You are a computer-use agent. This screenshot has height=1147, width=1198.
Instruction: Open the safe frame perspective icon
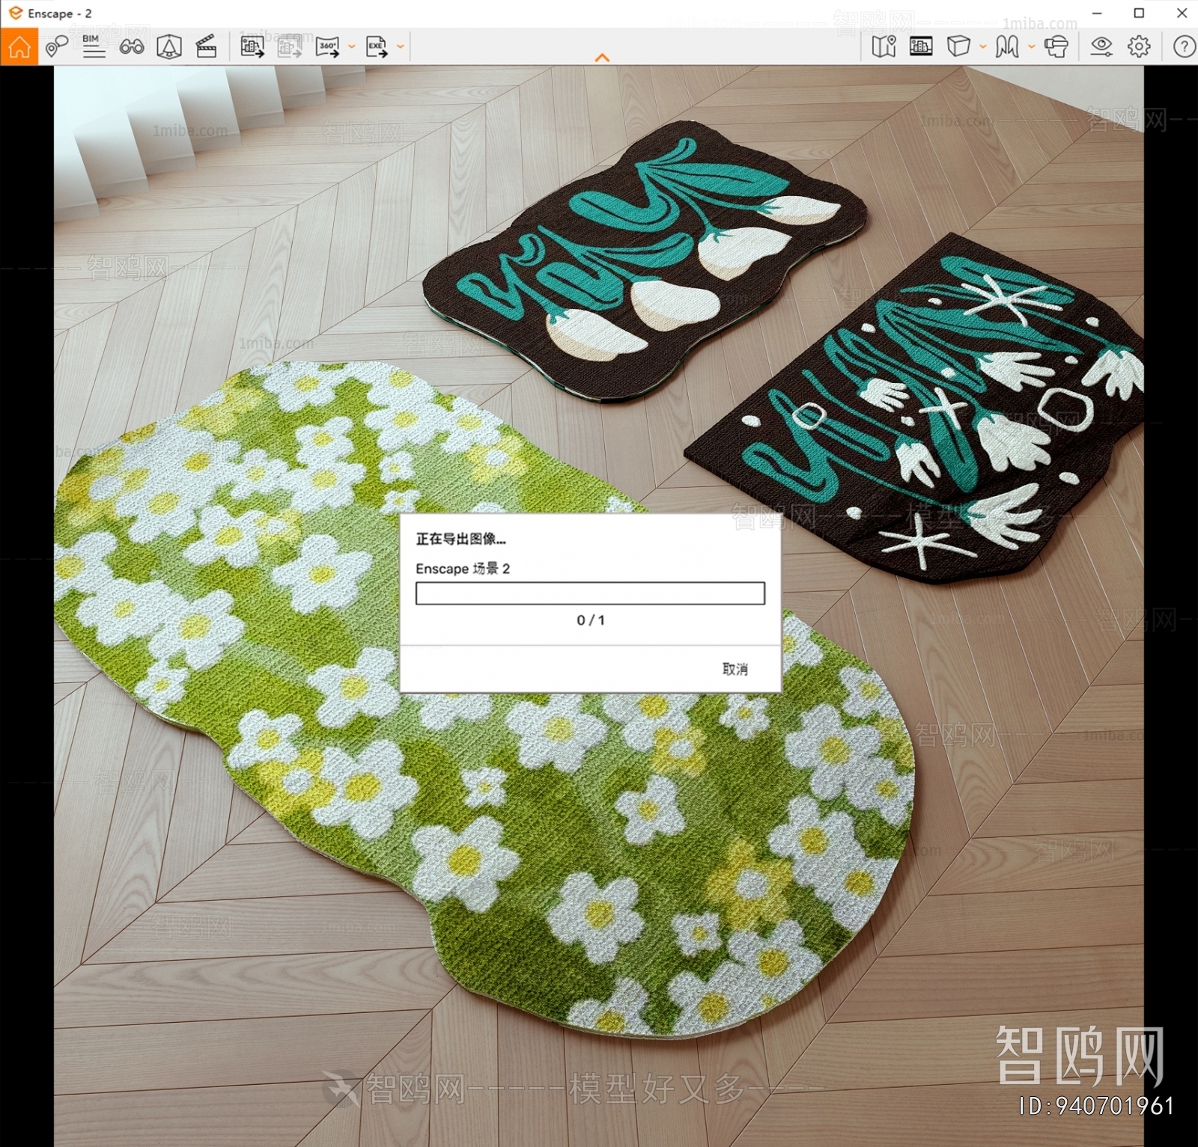click(x=169, y=46)
